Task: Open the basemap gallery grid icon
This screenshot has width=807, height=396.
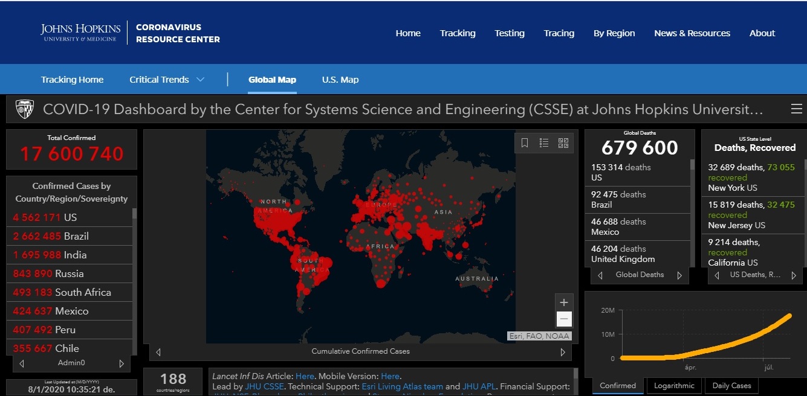Action: click(x=563, y=143)
